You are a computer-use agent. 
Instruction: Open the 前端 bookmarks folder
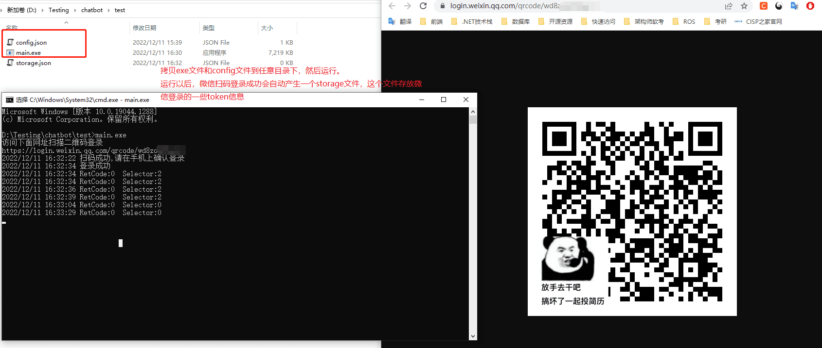point(431,21)
